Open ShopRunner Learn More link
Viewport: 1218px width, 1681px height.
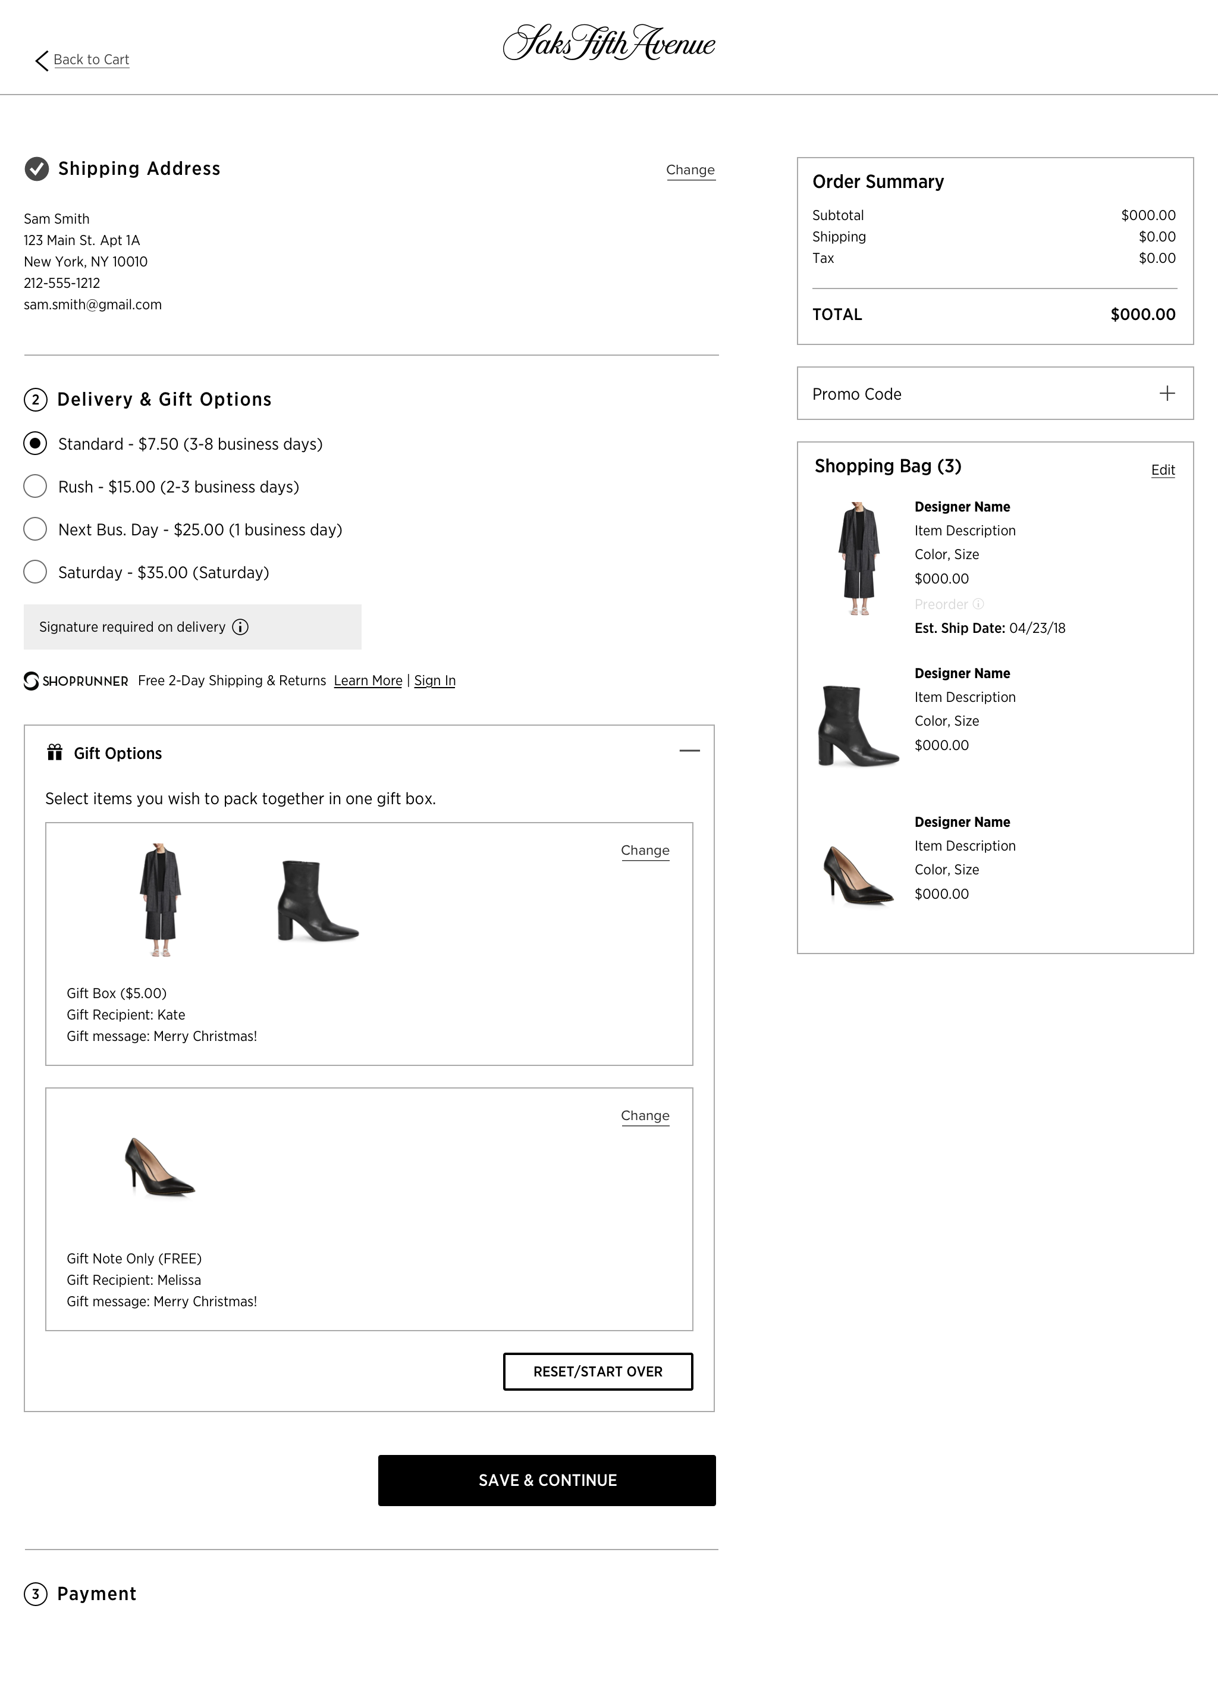point(368,680)
